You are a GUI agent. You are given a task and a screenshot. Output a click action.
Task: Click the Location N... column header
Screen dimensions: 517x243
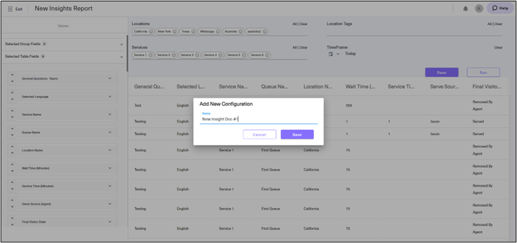point(318,87)
